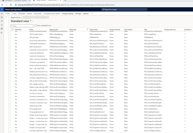
Task: Open the Manage menu
Action: tap(78, 13)
